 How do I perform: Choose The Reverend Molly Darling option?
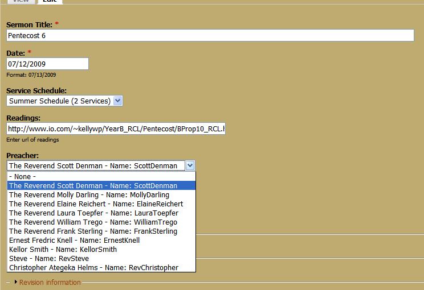[101, 195]
